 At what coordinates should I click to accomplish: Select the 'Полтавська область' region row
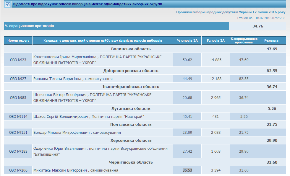coord(131,125)
